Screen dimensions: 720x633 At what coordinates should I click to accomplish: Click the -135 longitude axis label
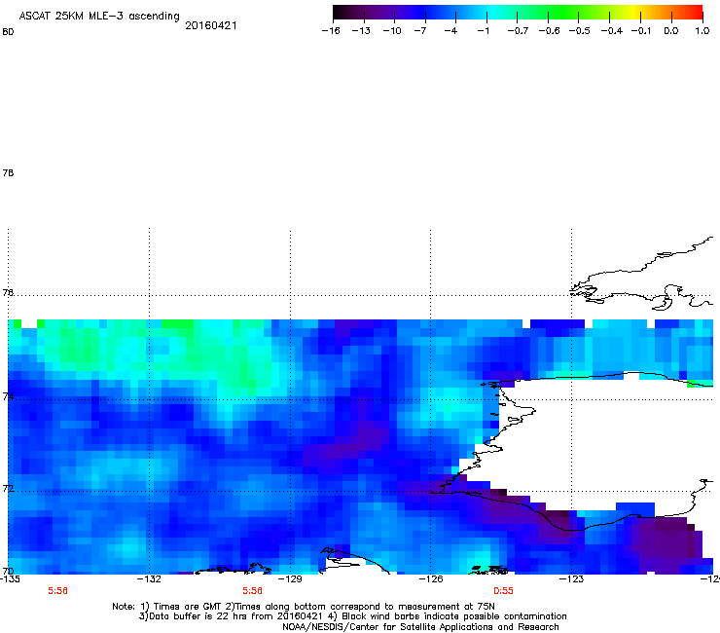(x=10, y=579)
